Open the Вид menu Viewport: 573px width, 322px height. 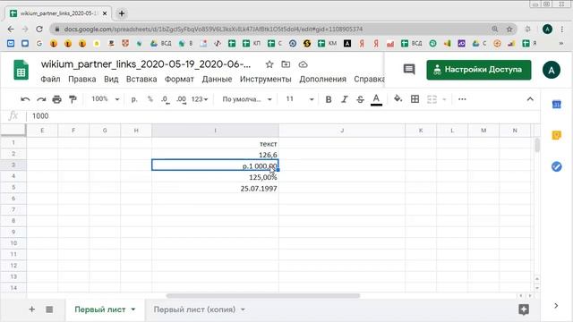pos(111,80)
